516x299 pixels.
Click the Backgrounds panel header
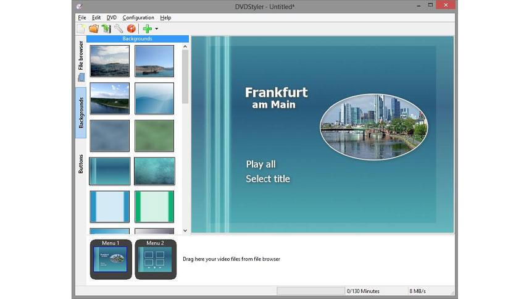(138, 39)
